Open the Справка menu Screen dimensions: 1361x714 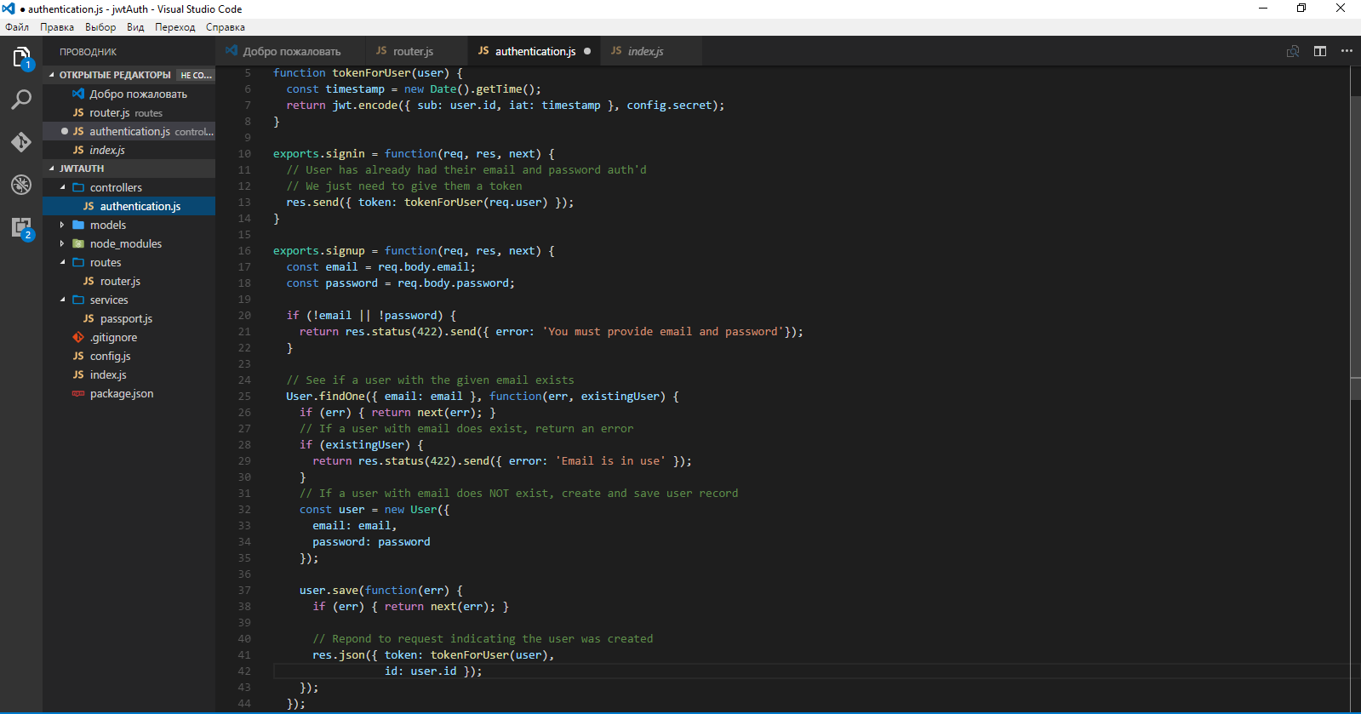pyautogui.click(x=226, y=27)
